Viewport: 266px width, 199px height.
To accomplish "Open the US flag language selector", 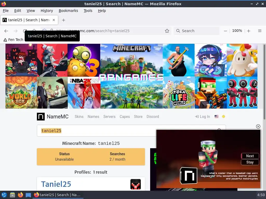I will click(216, 116).
